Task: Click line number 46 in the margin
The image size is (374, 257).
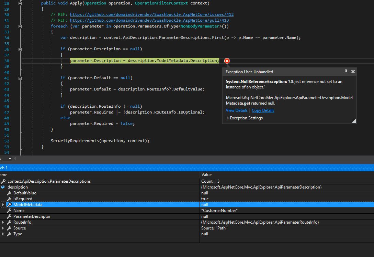Action: 7,107
